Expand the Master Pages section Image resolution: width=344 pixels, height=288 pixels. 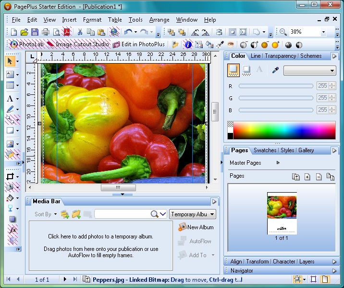pyautogui.click(x=278, y=163)
